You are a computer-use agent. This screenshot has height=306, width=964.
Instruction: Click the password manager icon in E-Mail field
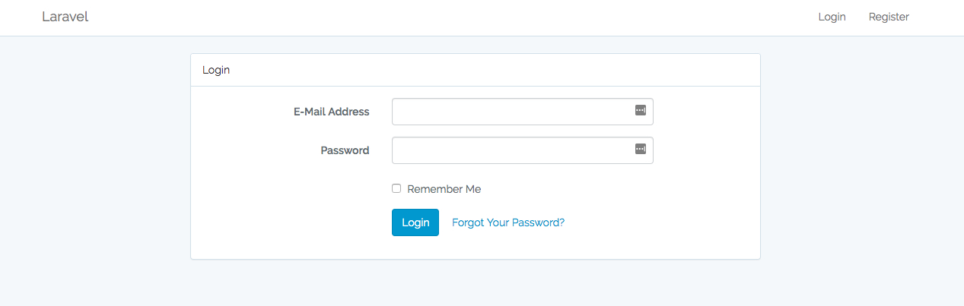tap(640, 111)
